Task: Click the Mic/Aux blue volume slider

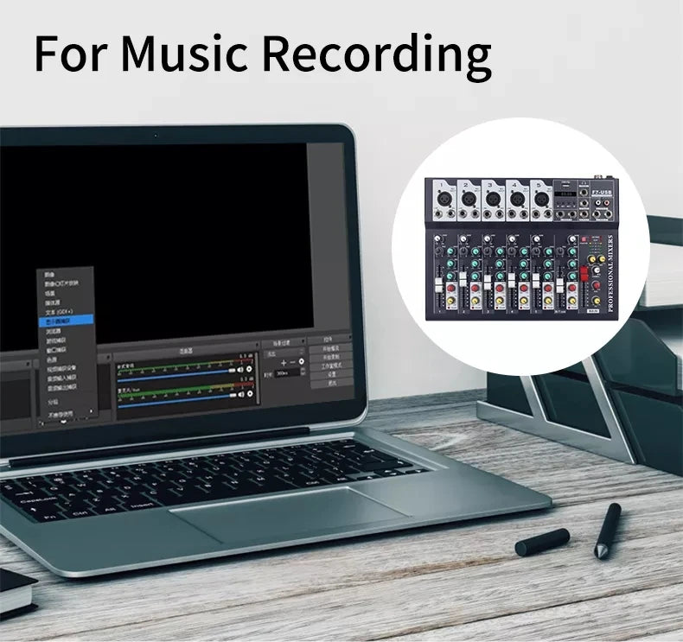Action: 173,398
